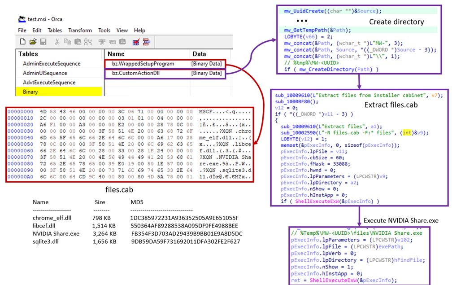
Task: Click the Save disk icon
Action: click(43, 42)
